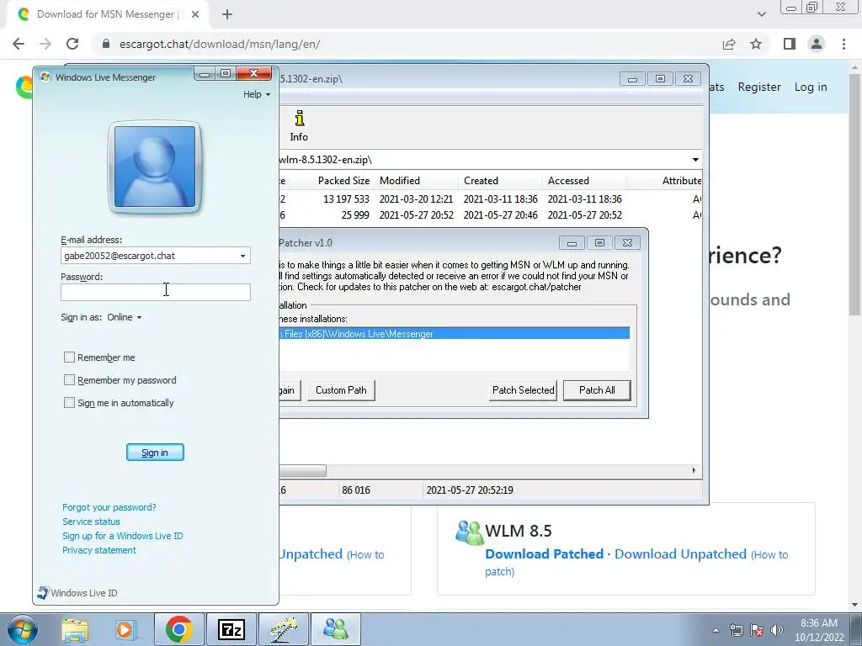Check Sign me in automatically

pyautogui.click(x=69, y=402)
